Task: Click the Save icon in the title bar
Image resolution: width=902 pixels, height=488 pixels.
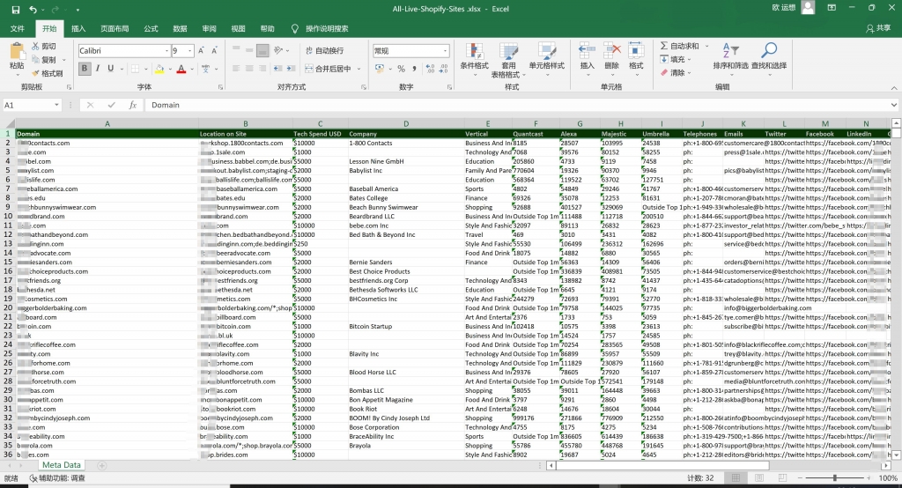Action: (16, 9)
